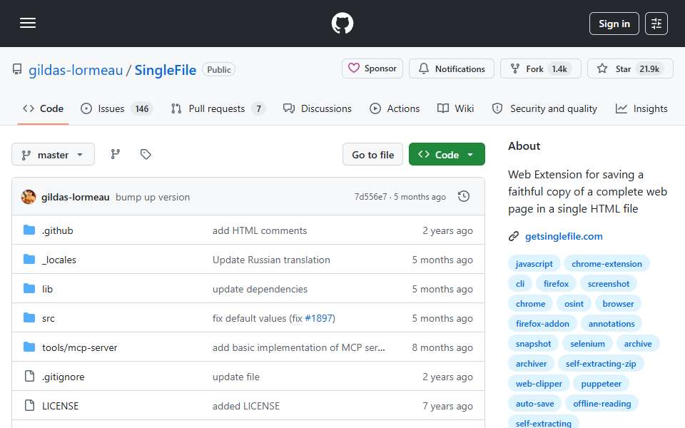Switch to the Code tab

44,108
